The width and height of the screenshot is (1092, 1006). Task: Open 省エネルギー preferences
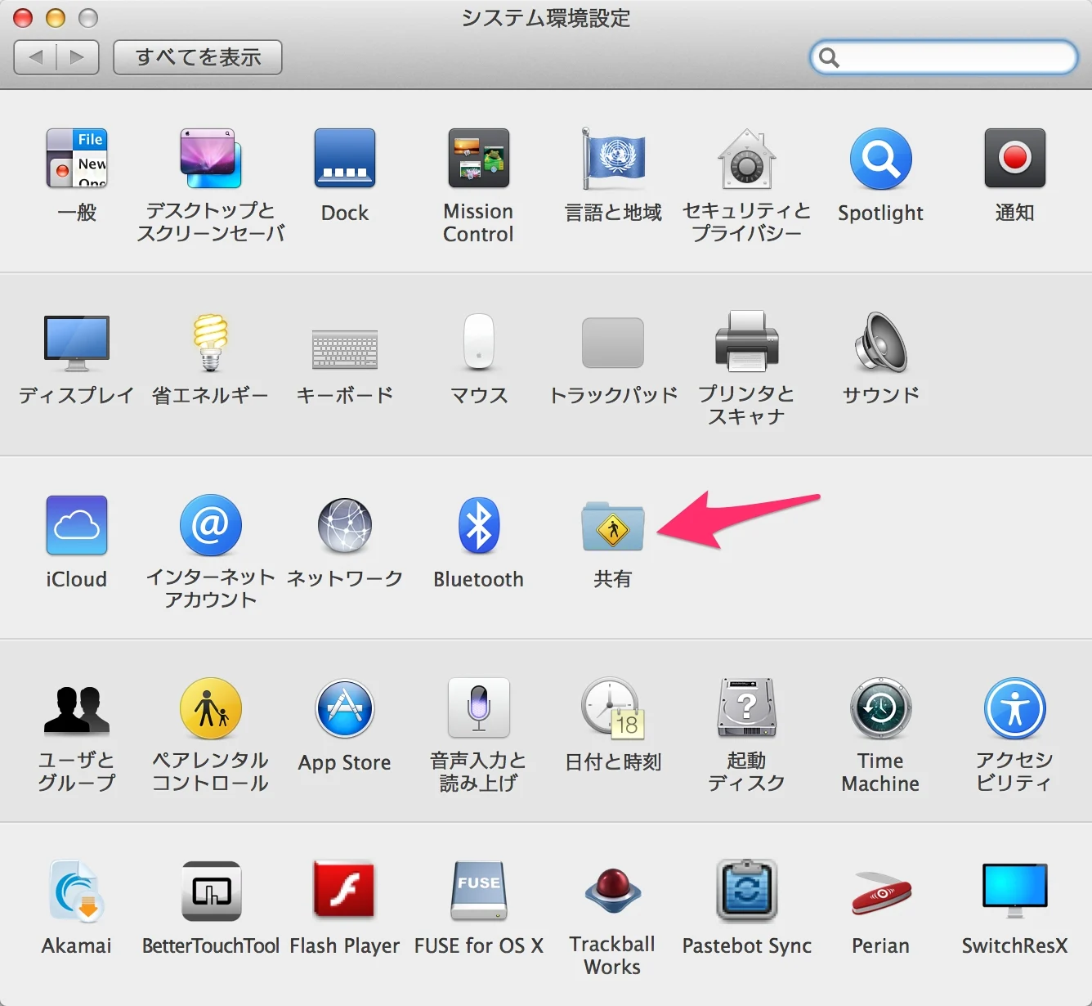(211, 342)
